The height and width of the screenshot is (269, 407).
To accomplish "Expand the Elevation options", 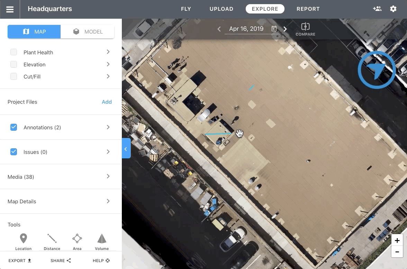I will [108, 64].
